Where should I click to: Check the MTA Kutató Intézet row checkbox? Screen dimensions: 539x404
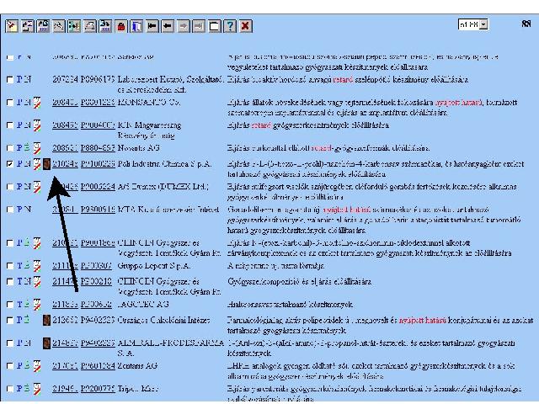tap(10, 210)
